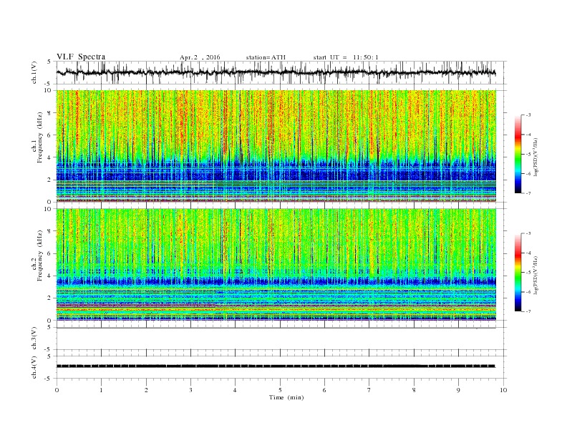Click the log(PSD) label beside the ch.1 colorbar
The height and width of the screenshot is (438, 567).
point(536,157)
